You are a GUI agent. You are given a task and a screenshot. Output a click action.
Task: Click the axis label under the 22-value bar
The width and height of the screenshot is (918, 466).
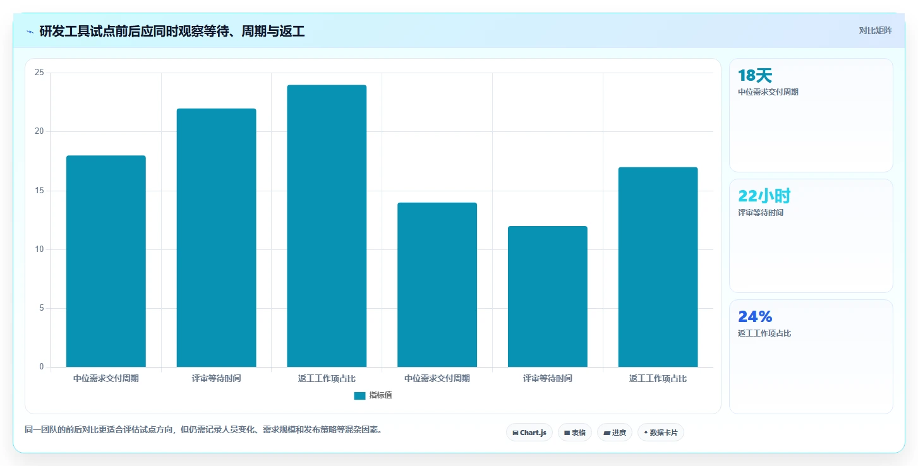tap(216, 379)
